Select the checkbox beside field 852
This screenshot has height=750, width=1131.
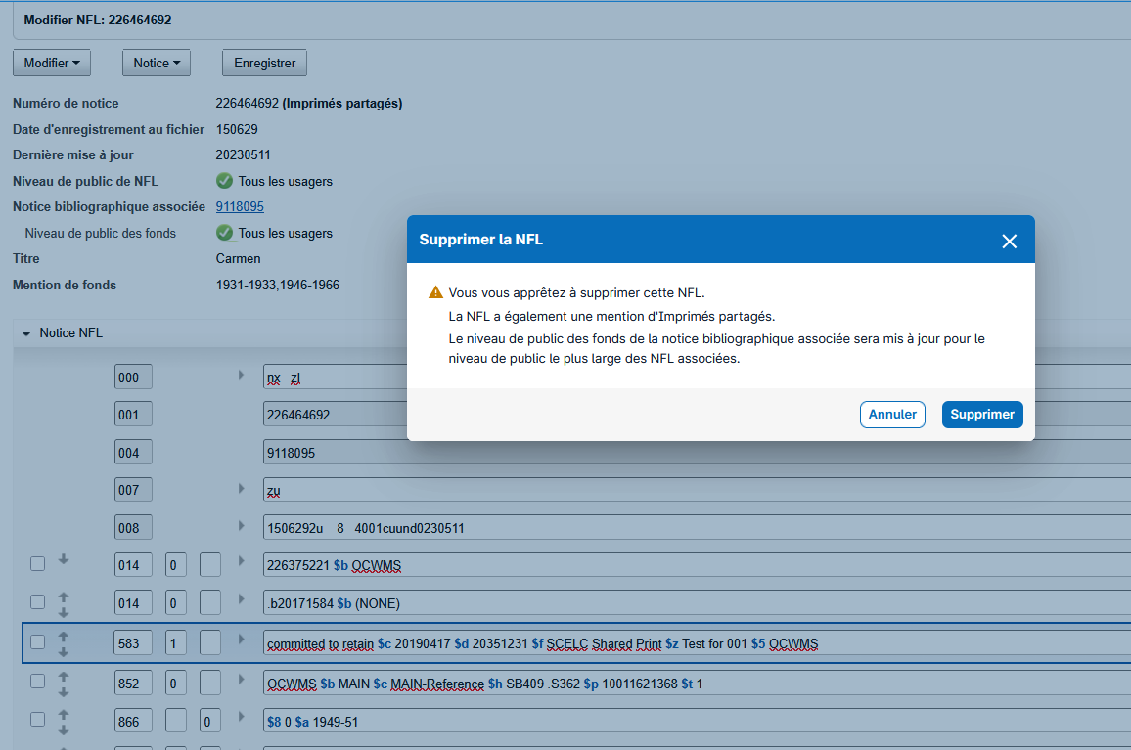37,683
